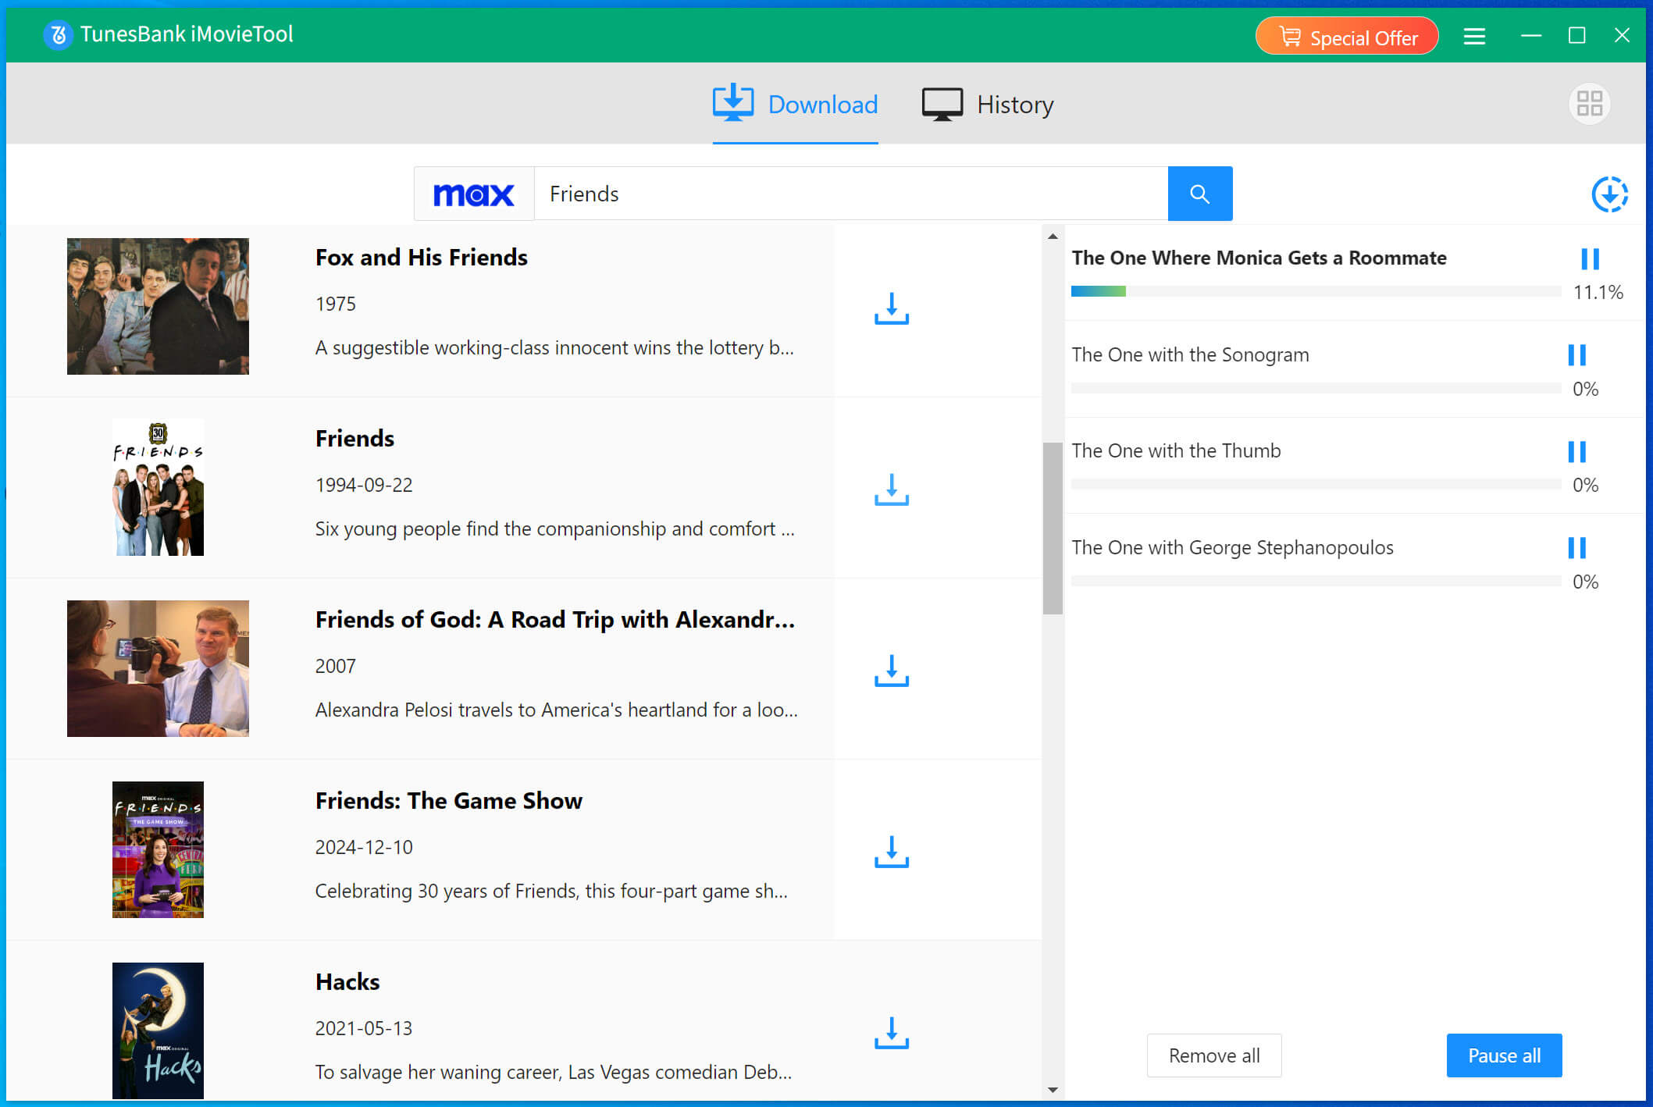Image resolution: width=1653 pixels, height=1107 pixels.
Task: Download Friends: The Game Show
Action: [892, 852]
